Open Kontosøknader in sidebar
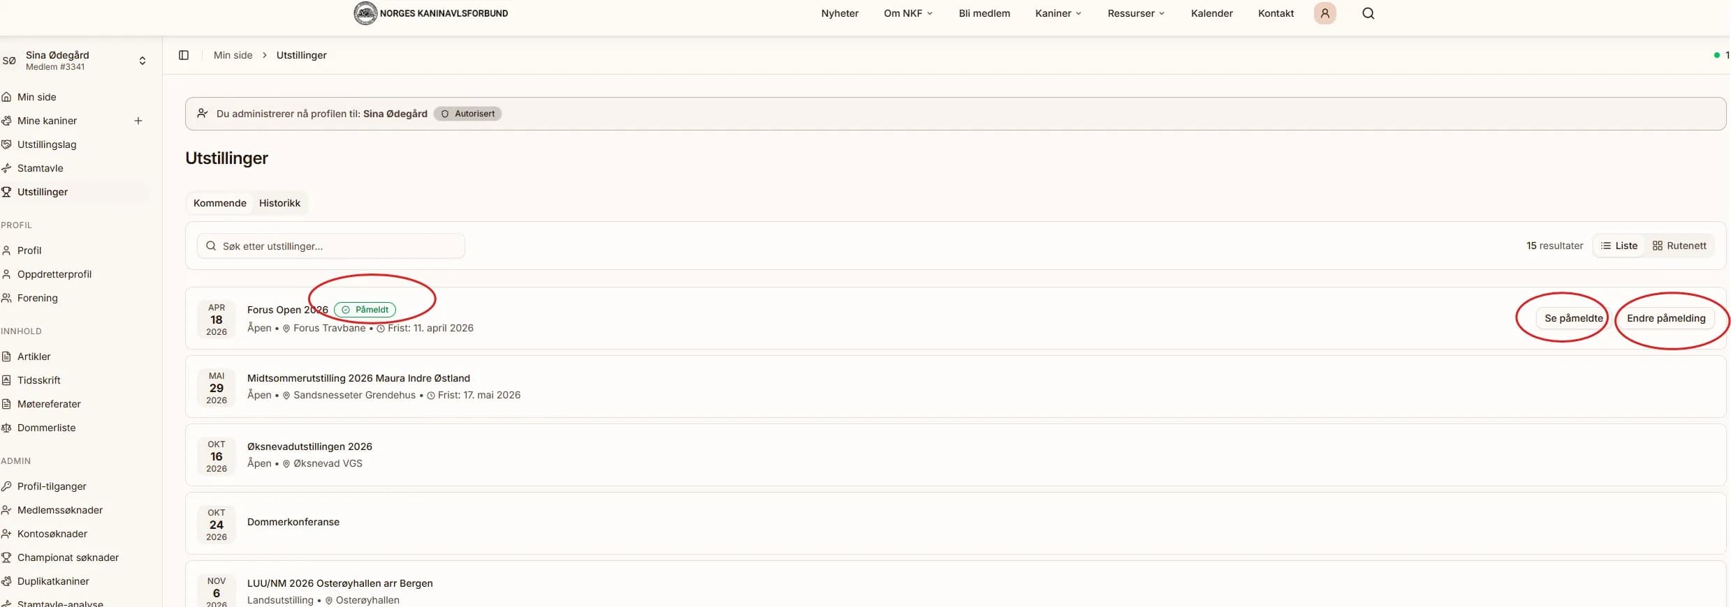The image size is (1731, 607). point(52,534)
